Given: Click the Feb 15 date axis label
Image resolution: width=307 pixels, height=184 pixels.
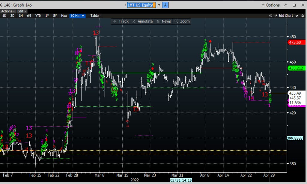Looking at the screenshot, I should coord(35,175).
